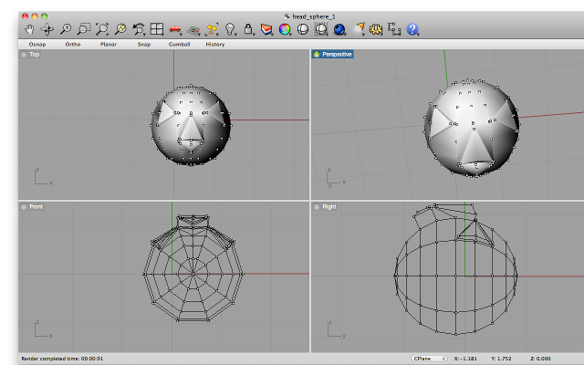The width and height of the screenshot is (584, 365).
Task: Click the wireframe sphere in Right viewport
Action: click(x=455, y=269)
